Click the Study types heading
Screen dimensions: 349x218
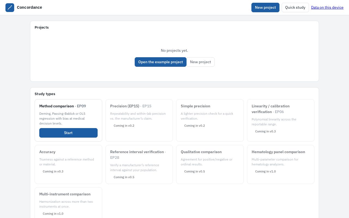click(x=45, y=94)
